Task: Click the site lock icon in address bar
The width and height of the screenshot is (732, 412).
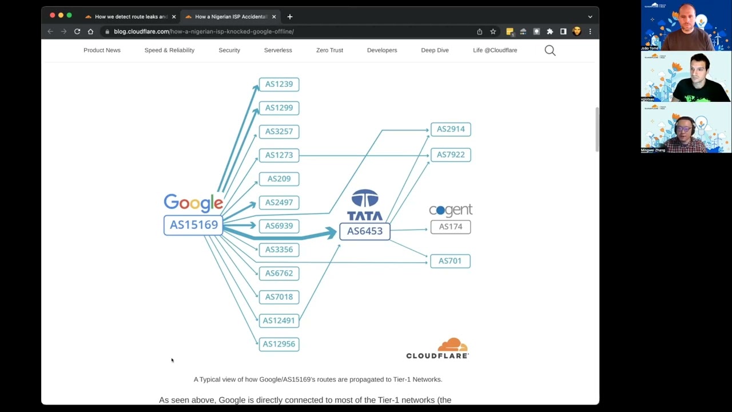Action: click(107, 31)
